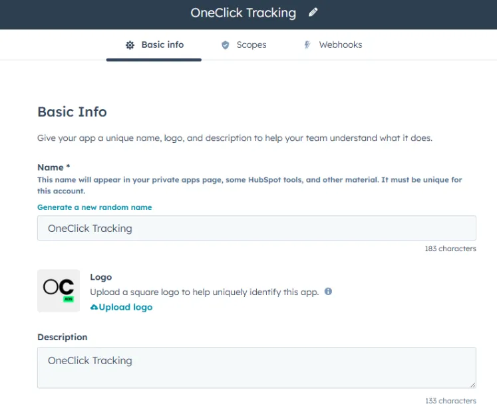Viewport: 497px width, 408px height.
Task: Click the Description label
Action: [63, 337]
